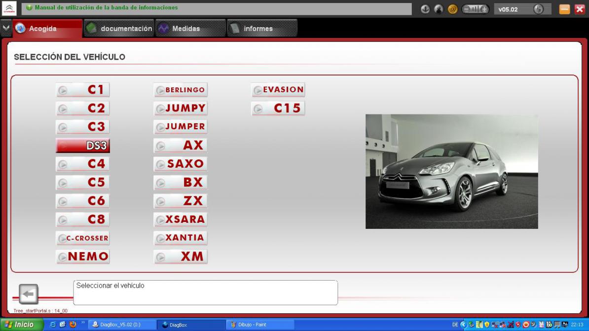The height and width of the screenshot is (331, 589).
Task: Click the yellow security shield tray icon
Action: pos(487,325)
